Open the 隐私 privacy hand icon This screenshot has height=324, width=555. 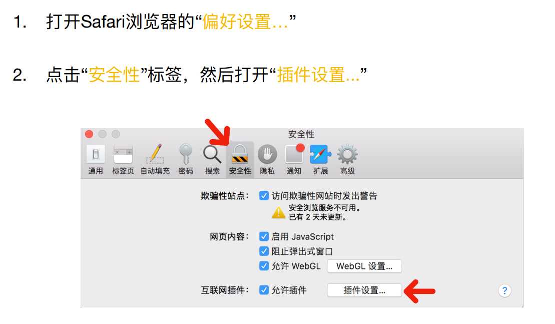(267, 154)
